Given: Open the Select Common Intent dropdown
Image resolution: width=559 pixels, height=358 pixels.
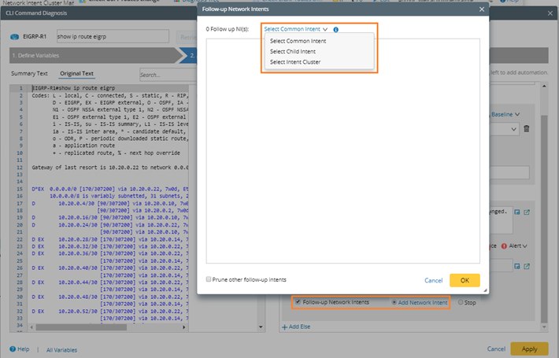Looking at the screenshot, I should tap(295, 29).
